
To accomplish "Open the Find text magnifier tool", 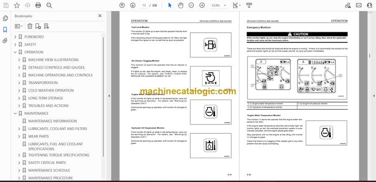I will click(x=49, y=5).
